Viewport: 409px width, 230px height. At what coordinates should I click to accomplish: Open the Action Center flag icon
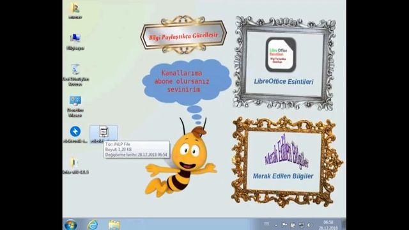[284, 225]
